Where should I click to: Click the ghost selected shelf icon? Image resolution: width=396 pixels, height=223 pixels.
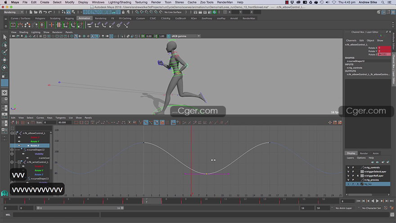coord(27,25)
